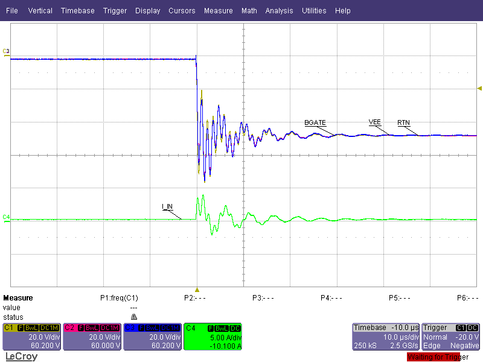Screen dimensions: 483x362
Task: Toggle the Negative edge slope setting
Action: (465, 345)
